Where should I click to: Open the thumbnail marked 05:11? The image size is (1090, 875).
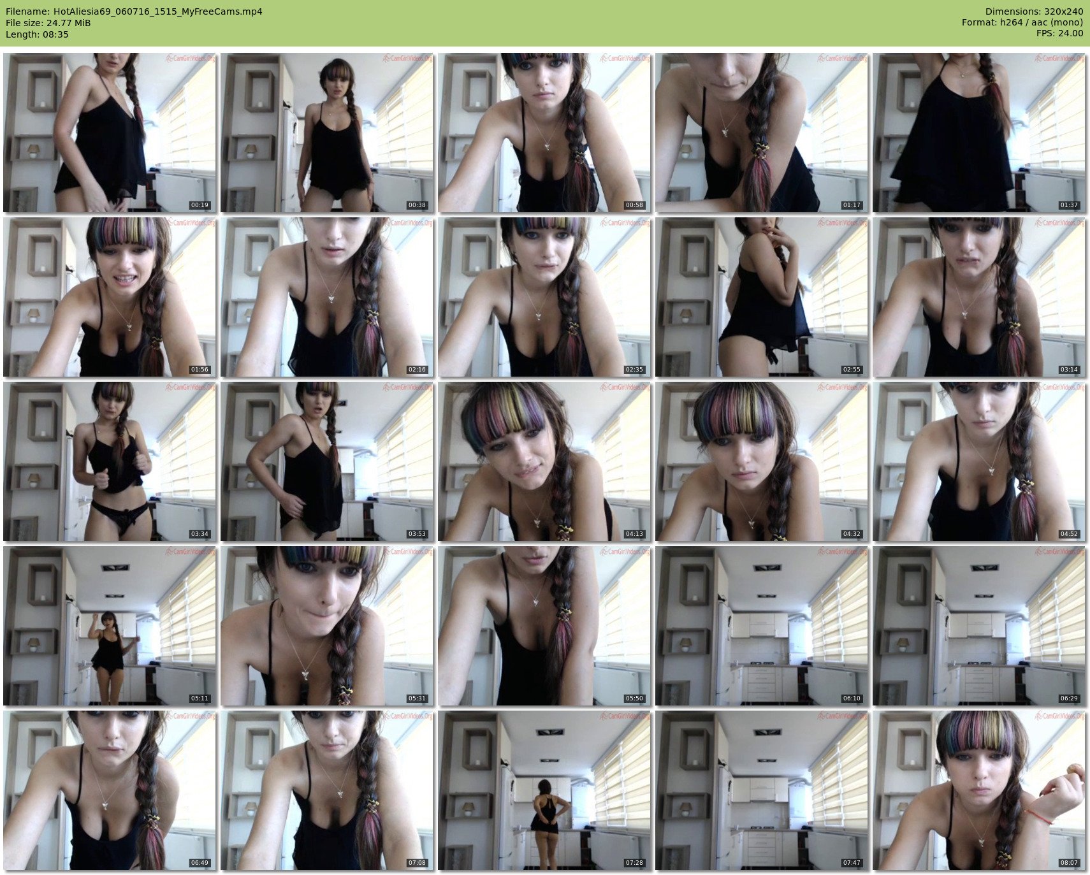pos(110,626)
